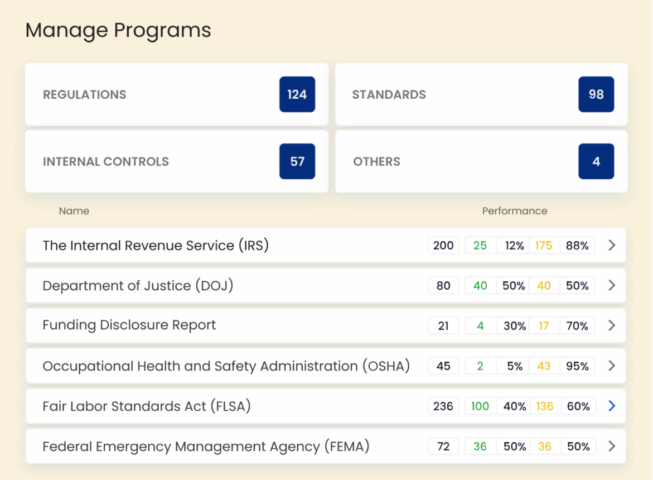This screenshot has width=653, height=480.
Task: Open the Internal Controls card
Action: click(x=177, y=161)
